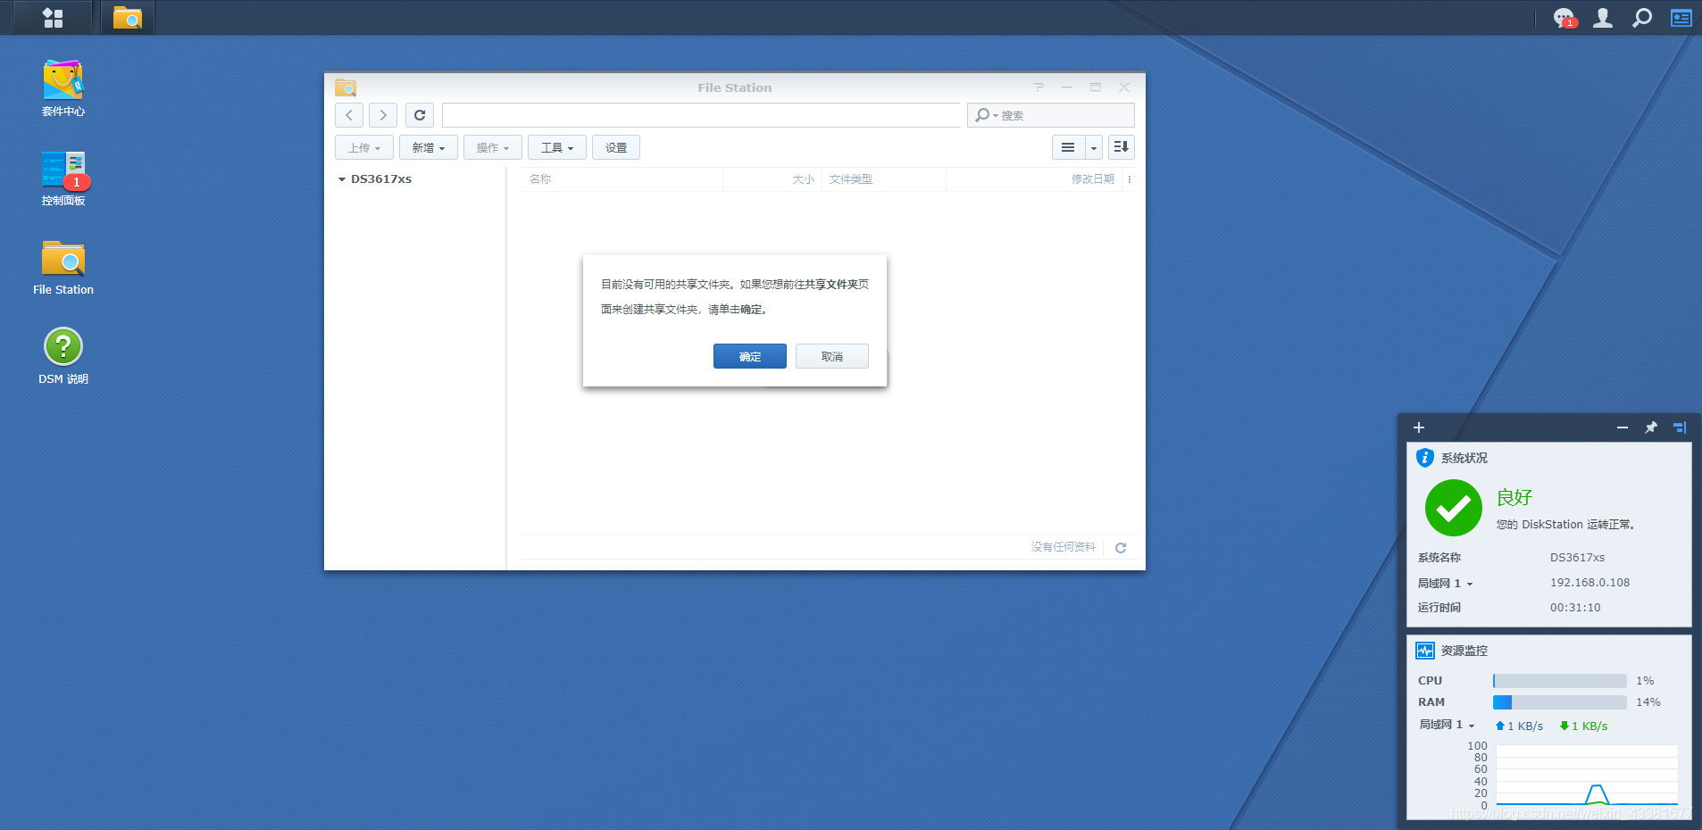Image resolution: width=1702 pixels, height=830 pixels.
Task: Focus the File Station 搜索 search field
Action: 1051,115
